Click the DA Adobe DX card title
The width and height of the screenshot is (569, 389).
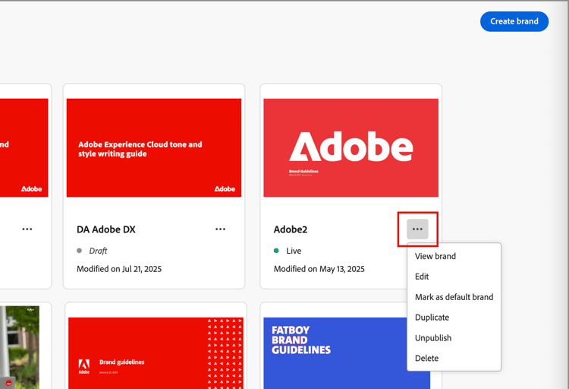pos(106,229)
